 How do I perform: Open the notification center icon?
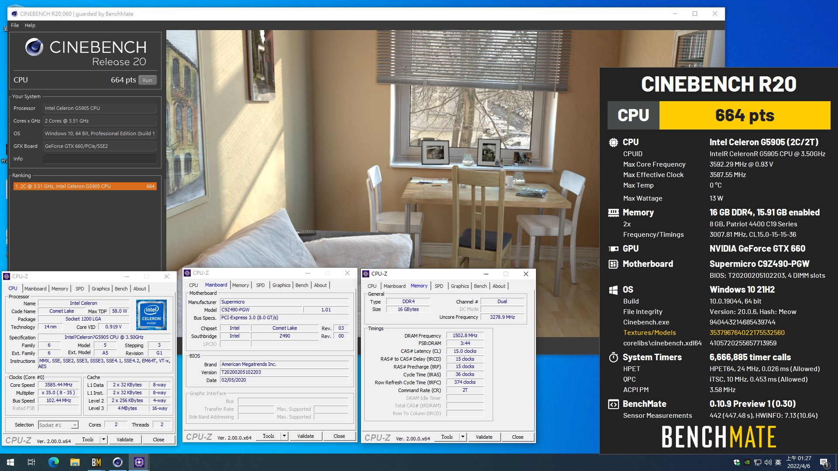[824, 462]
